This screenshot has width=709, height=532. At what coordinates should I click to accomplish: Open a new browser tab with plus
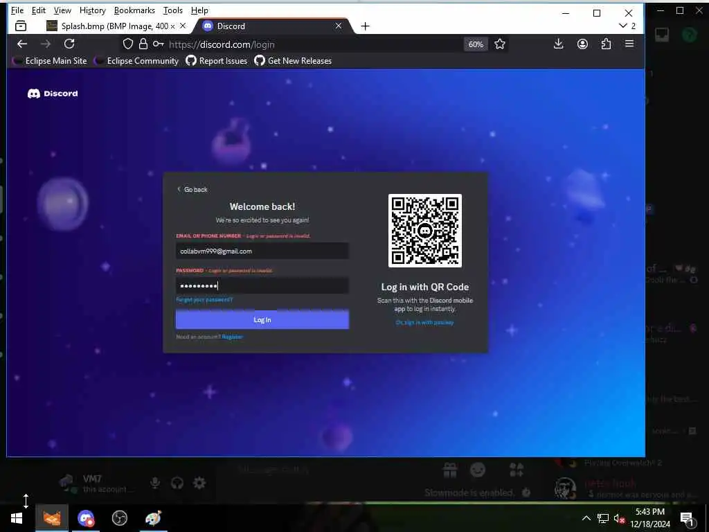(x=366, y=26)
